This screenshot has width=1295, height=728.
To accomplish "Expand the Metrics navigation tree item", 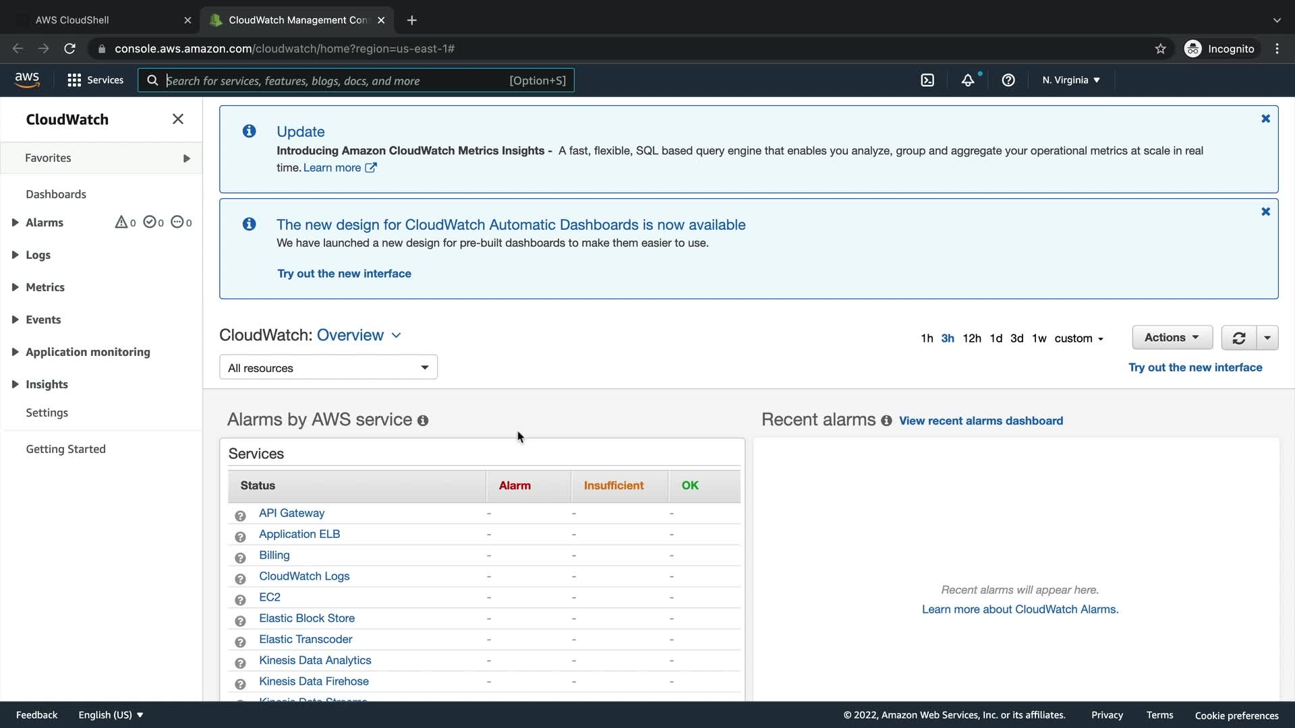I will point(15,287).
